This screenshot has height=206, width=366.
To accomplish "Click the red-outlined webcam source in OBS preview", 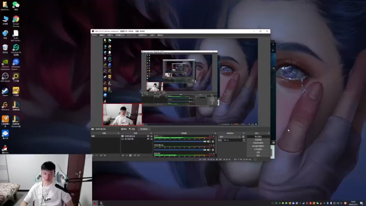I will [x=122, y=114].
